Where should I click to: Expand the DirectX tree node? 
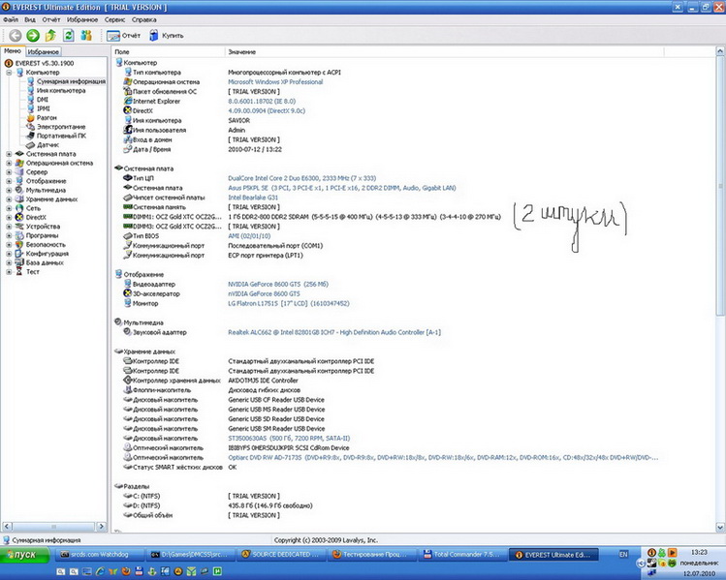tap(9, 217)
